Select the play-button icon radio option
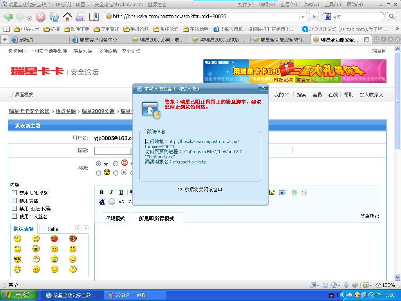Screen dimensions: 401x301 [116, 173]
